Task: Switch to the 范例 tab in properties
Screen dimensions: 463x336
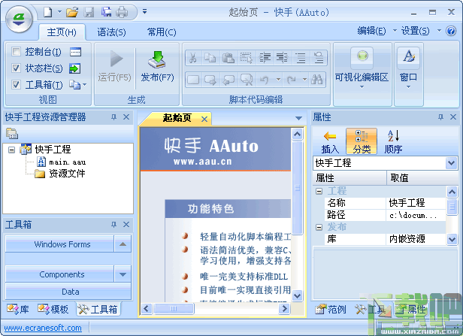Action: (x=331, y=310)
